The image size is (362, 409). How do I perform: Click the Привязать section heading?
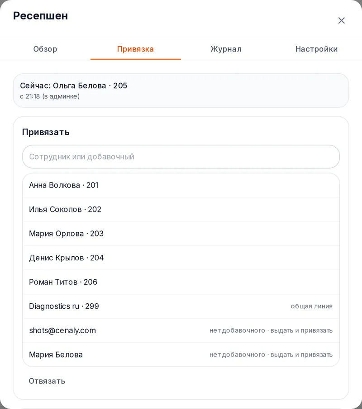[x=46, y=132]
